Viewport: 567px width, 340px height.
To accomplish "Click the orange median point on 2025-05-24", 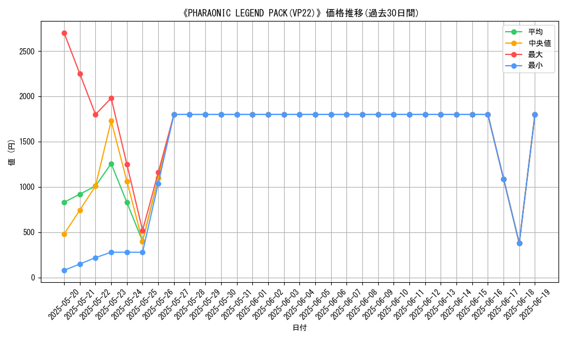I will (127, 182).
